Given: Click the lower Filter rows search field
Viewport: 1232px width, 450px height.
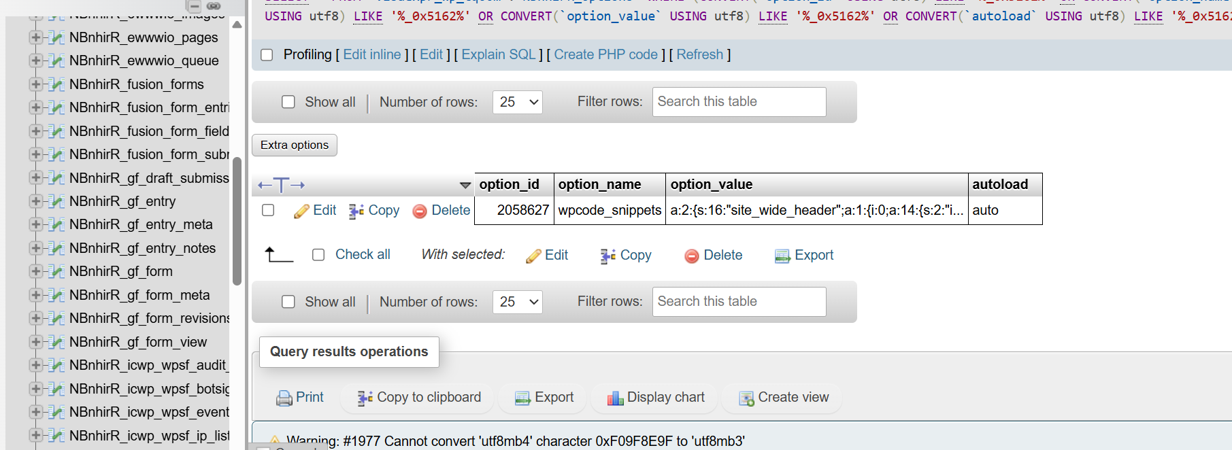Looking at the screenshot, I should tap(739, 302).
